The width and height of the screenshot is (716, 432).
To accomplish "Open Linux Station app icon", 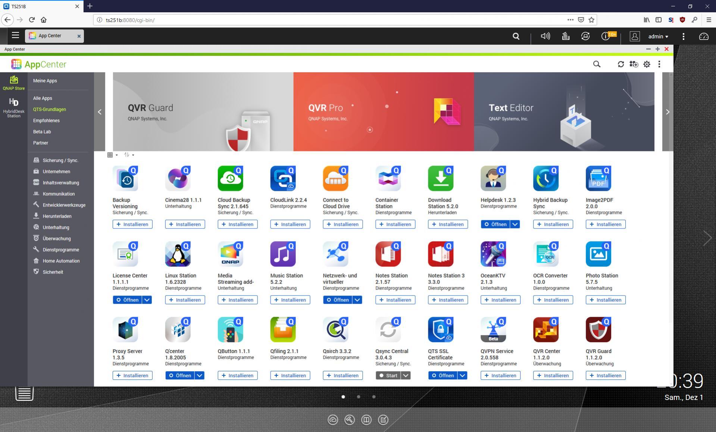I will (x=178, y=254).
